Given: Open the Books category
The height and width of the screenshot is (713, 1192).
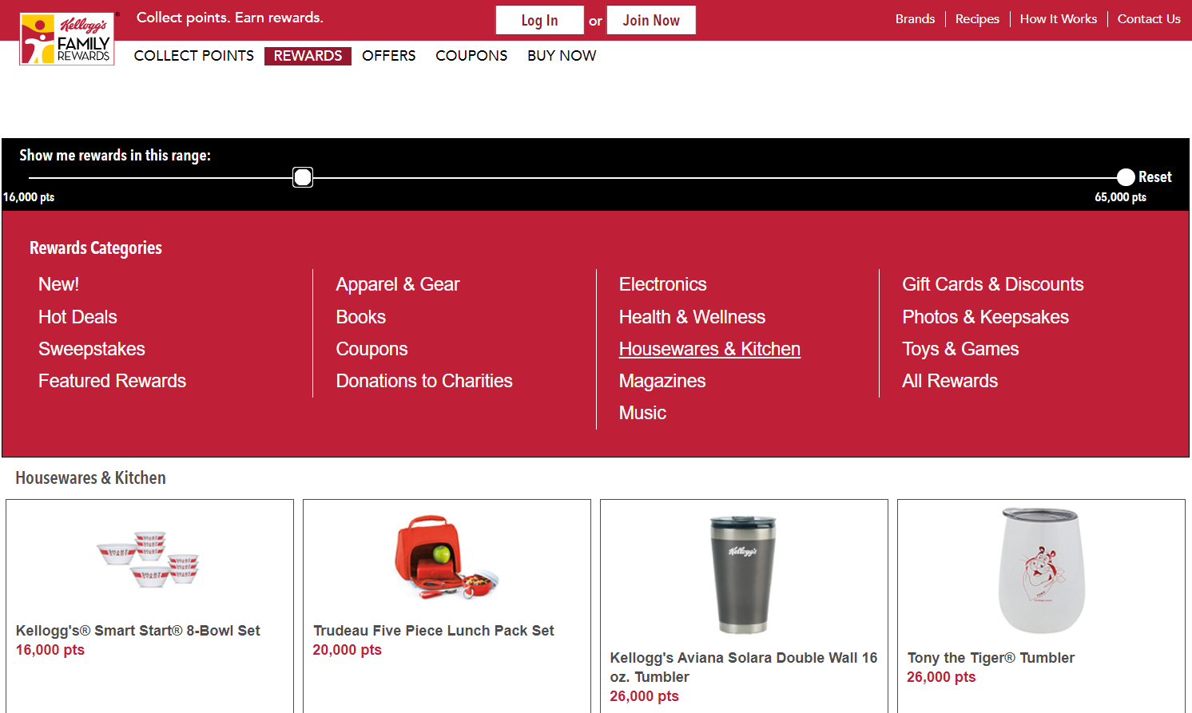Looking at the screenshot, I should coord(361,317).
